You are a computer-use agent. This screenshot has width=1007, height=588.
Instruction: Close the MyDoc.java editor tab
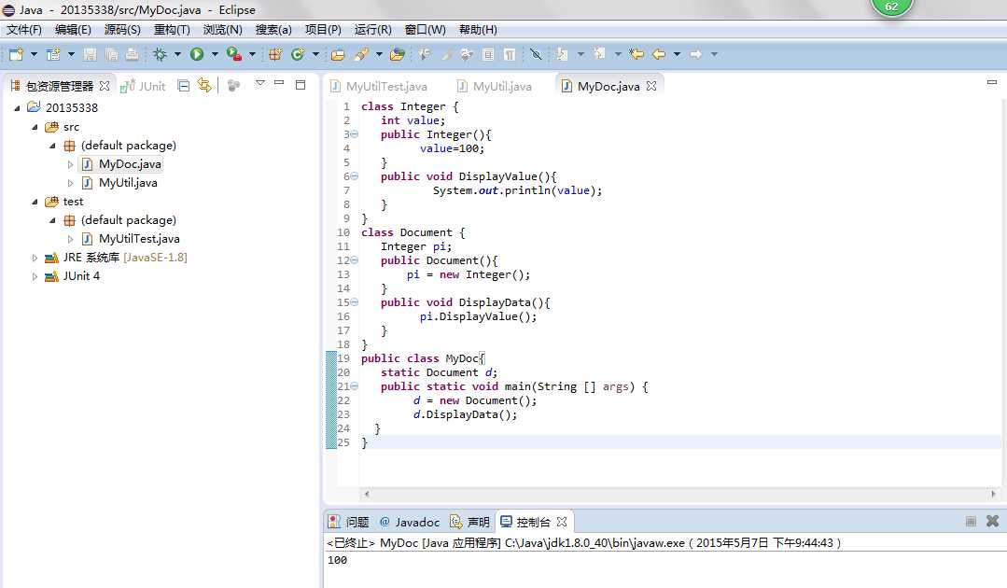pos(651,86)
